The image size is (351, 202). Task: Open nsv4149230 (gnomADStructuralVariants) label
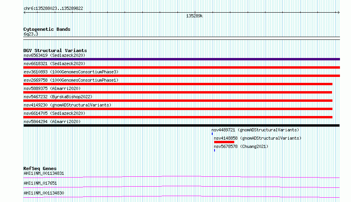coord(67,105)
